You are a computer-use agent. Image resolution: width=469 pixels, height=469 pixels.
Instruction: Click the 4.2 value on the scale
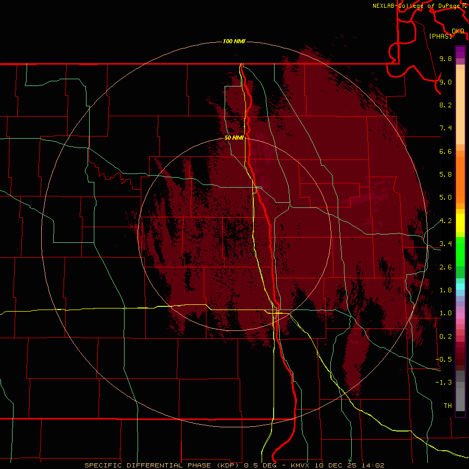pyautogui.click(x=446, y=221)
